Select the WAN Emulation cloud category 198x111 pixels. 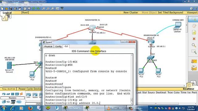pyautogui.click(x=8, y=102)
